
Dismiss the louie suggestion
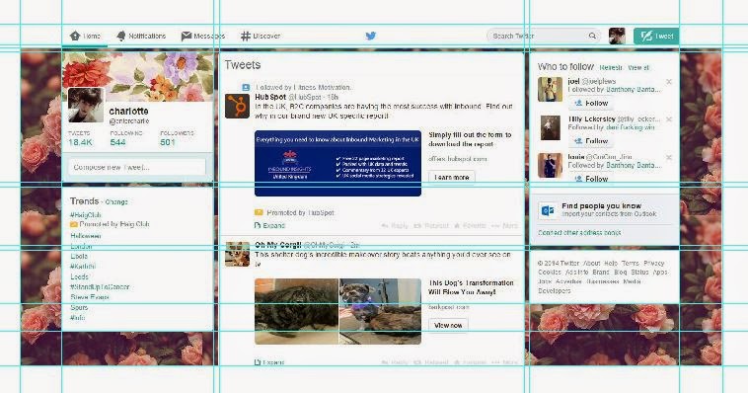point(669,157)
